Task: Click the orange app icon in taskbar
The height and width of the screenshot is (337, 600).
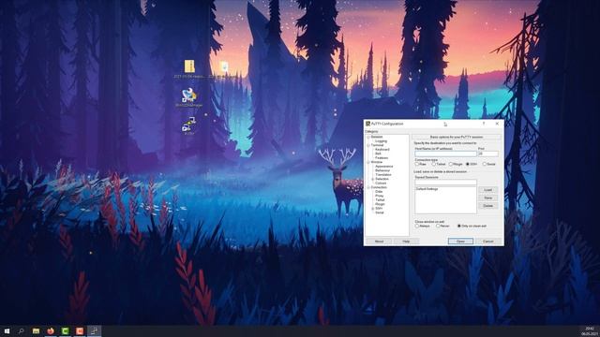Action: (80, 330)
